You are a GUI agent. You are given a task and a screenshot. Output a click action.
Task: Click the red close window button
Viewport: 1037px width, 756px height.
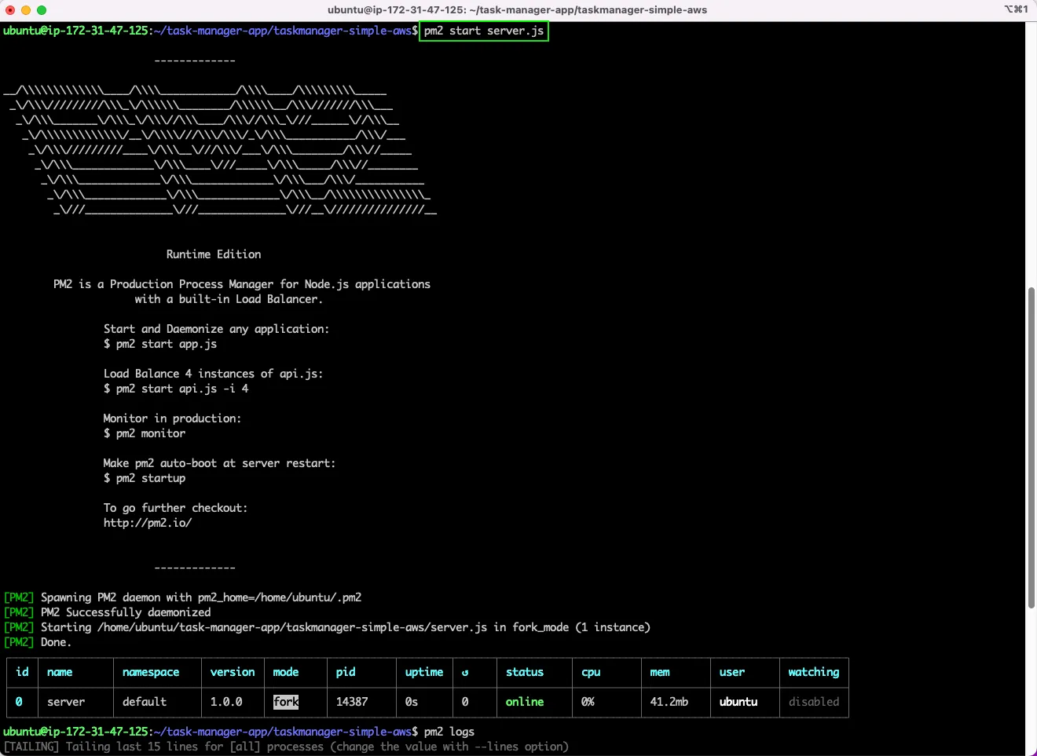10,10
